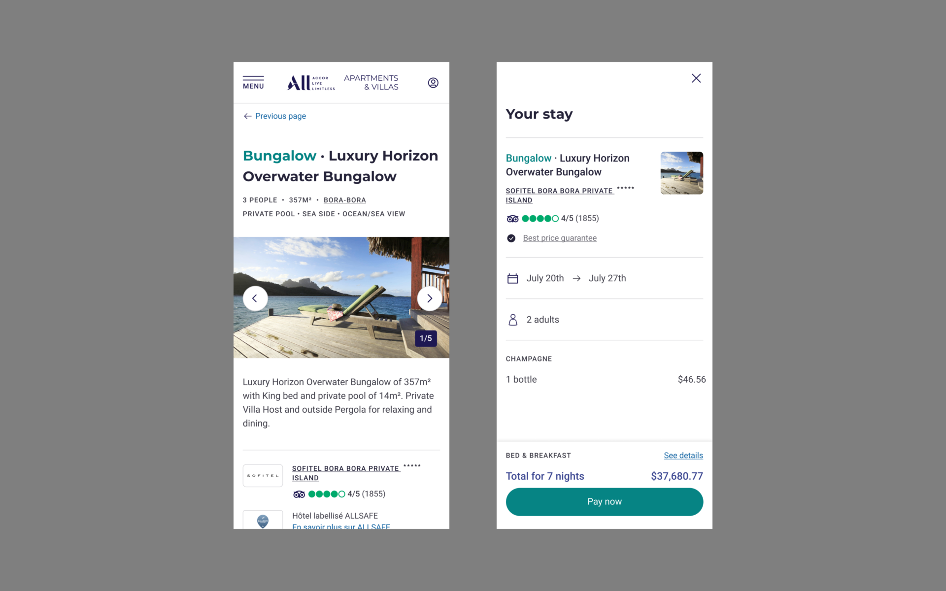Open the BORA-BORA location link
Image resolution: width=946 pixels, height=591 pixels.
tap(344, 200)
